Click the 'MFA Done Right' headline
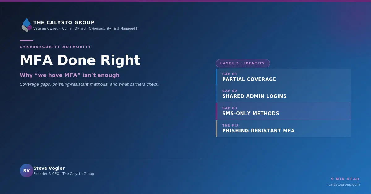The width and height of the screenshot is (371, 194). [x=80, y=60]
